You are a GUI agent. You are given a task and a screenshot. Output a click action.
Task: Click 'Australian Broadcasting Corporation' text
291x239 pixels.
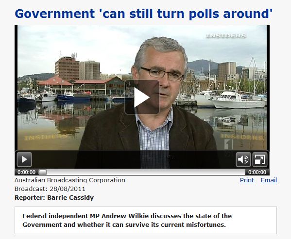click(x=70, y=180)
